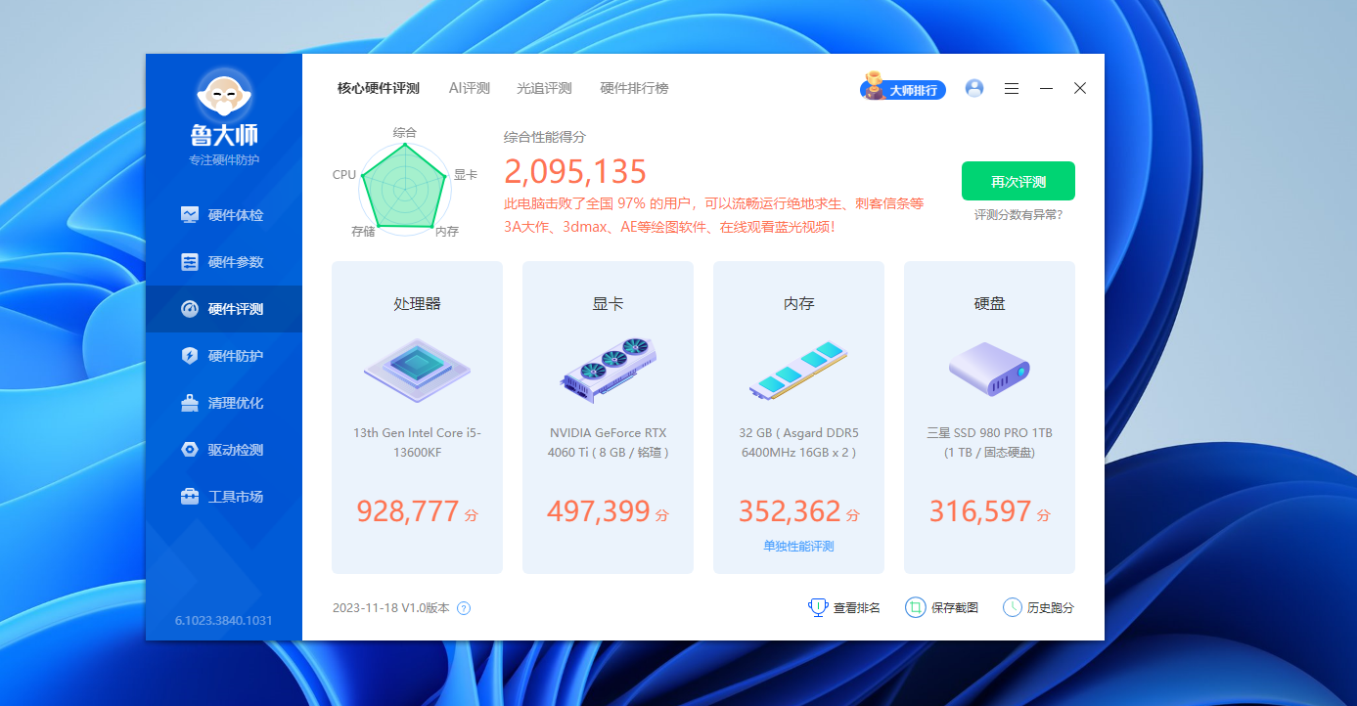1357x706 pixels.
Task: Click the 评测分数有异常 link
Action: [1018, 213]
